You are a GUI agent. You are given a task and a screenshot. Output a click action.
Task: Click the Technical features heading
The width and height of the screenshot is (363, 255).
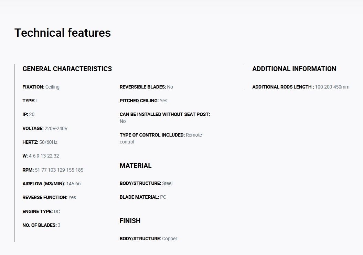63,33
